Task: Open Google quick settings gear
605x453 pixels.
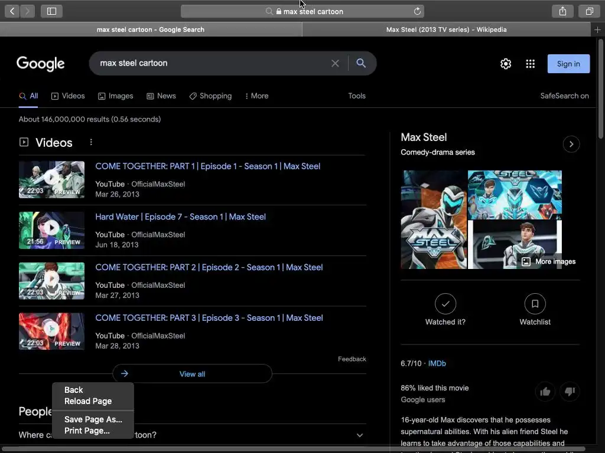Action: (x=506, y=64)
